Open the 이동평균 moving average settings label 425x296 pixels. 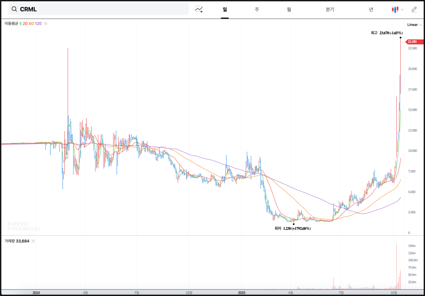point(11,24)
